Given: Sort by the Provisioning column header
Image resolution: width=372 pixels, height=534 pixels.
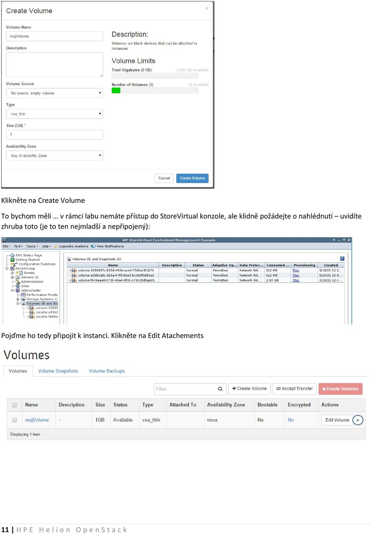Looking at the screenshot, I should (x=304, y=265).
